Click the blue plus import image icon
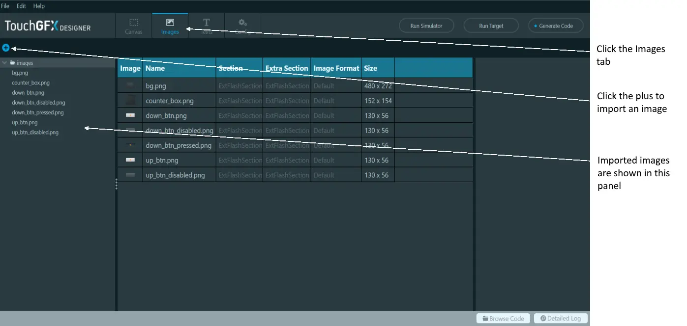This screenshot has height=326, width=687. click(x=6, y=48)
